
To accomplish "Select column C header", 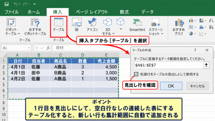I will point(60,55).
